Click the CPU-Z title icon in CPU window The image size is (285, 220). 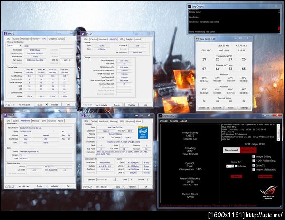click(x=83, y=116)
